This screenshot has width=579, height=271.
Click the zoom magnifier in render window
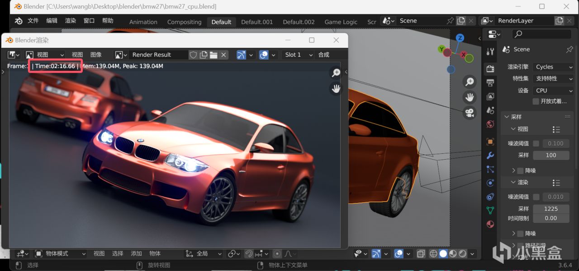pyautogui.click(x=336, y=73)
